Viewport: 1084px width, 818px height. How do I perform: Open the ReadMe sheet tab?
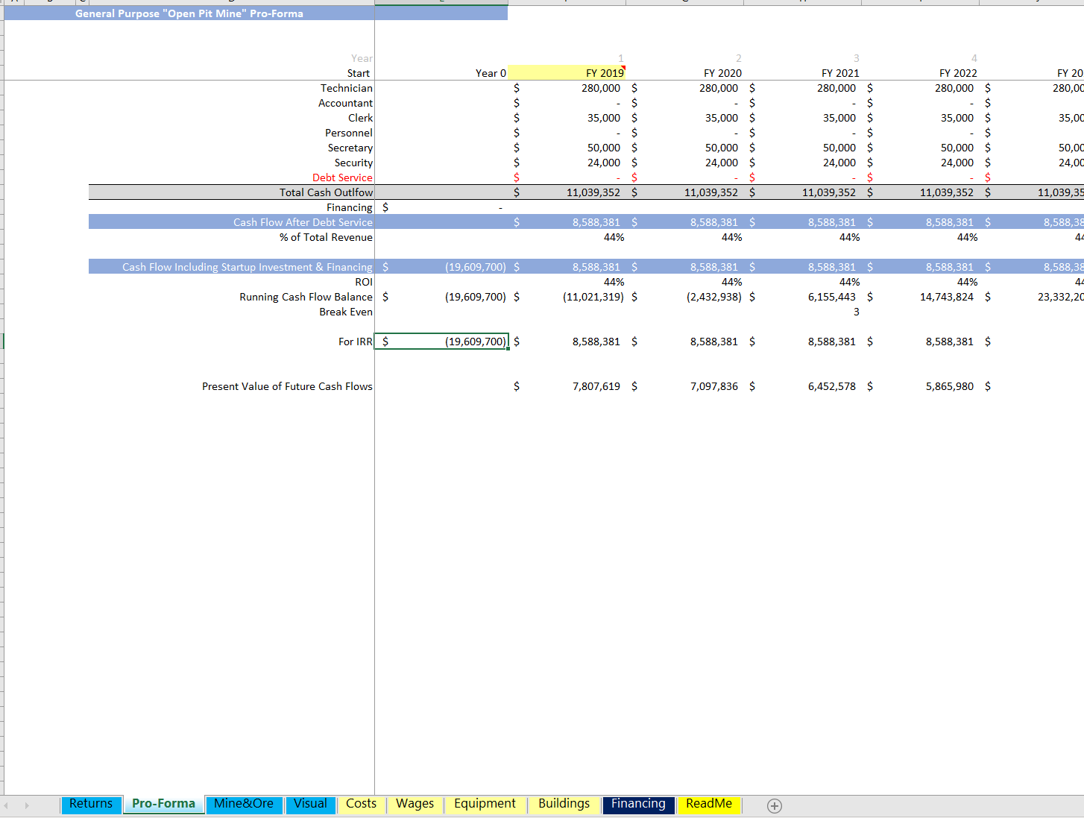tap(708, 804)
